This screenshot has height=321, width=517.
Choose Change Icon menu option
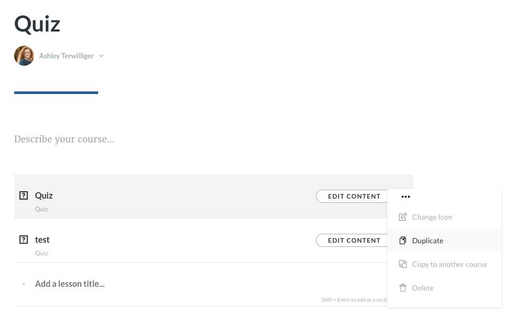[432, 217]
